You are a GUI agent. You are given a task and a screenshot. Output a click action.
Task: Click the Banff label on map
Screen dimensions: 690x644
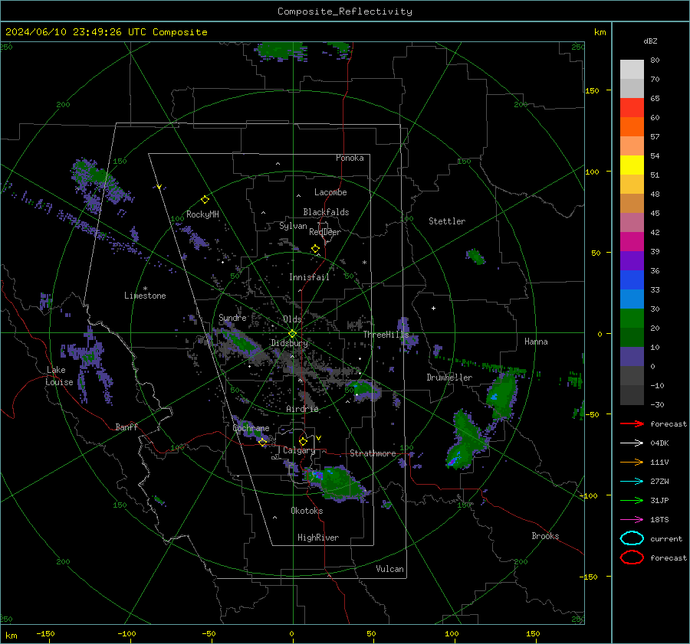coord(127,427)
